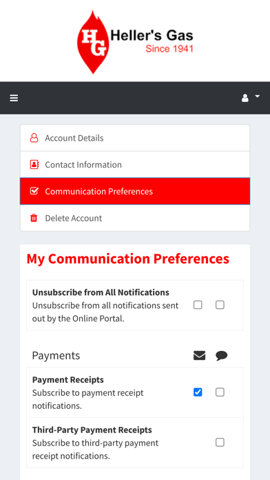Check text Unsubscribe from All Notifications

(x=220, y=305)
